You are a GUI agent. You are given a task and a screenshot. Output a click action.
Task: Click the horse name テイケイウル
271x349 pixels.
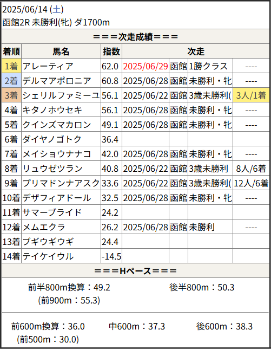click(48, 256)
